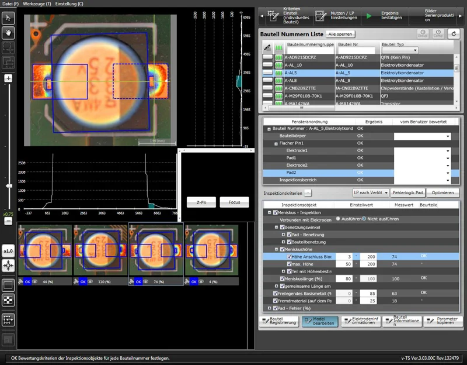Viewport: 467px width, 365px height.
Task: Click the Ergebnis bestätigen play icon
Action: (369, 15)
